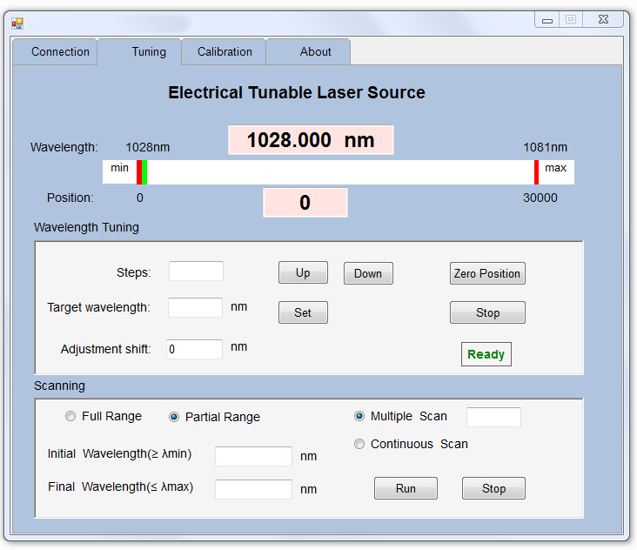Enable Multiple Scan mode
Screen dimensions: 637x550
click(x=359, y=417)
